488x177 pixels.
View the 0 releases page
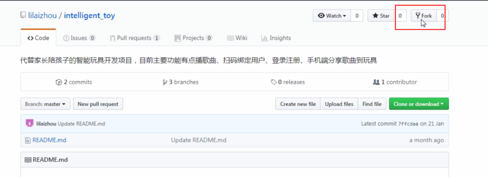(288, 82)
